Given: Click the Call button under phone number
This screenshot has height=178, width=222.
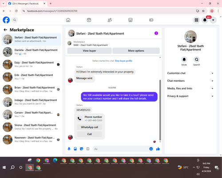Looking at the screenshot, I should pos(90,134).
